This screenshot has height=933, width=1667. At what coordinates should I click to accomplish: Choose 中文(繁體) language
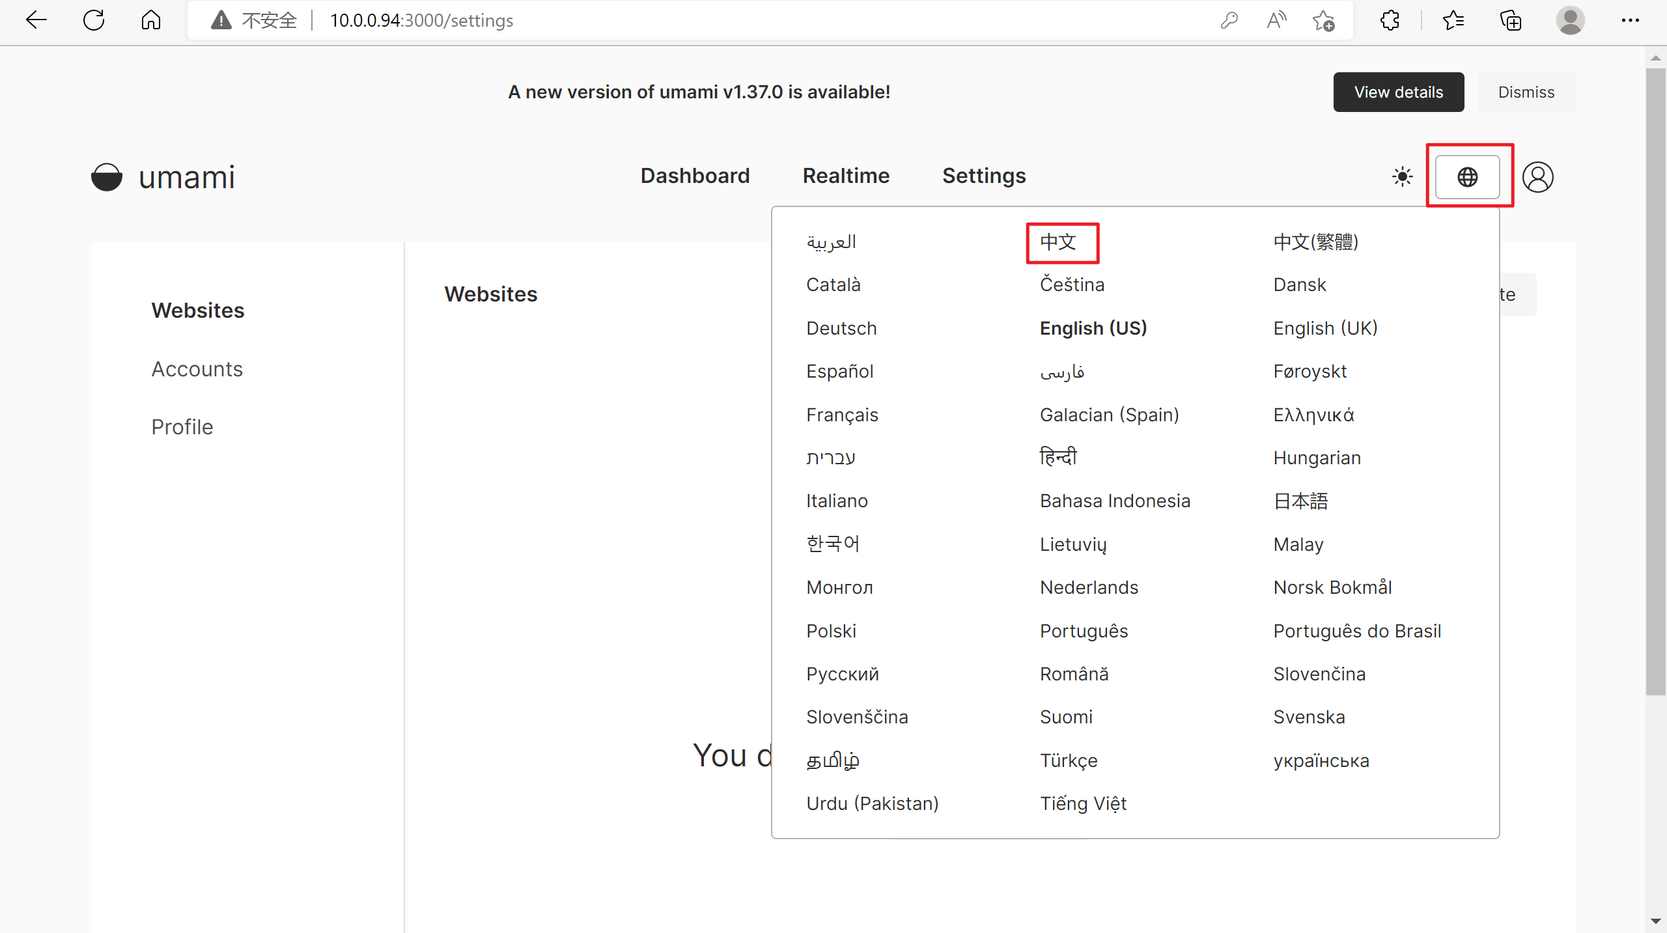click(x=1316, y=242)
